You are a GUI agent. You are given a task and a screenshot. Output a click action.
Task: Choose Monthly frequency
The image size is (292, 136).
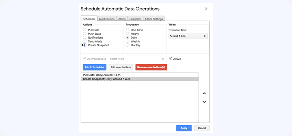pyautogui.click(x=127, y=45)
